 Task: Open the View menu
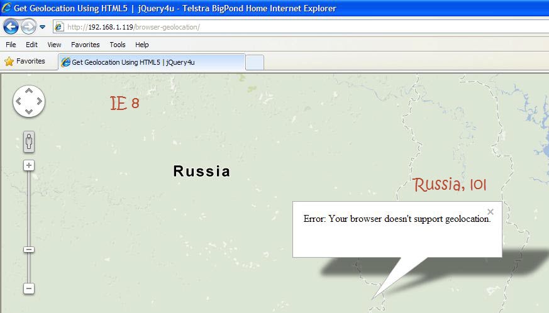(x=54, y=45)
